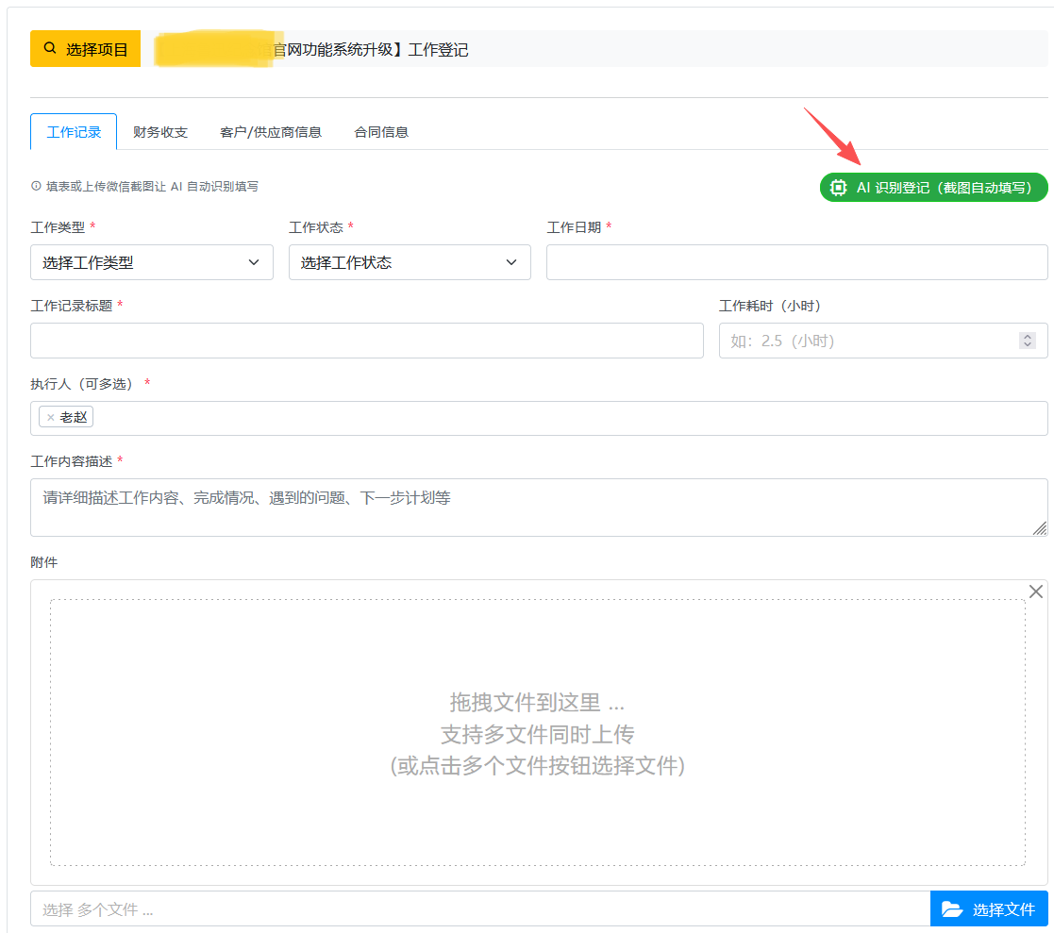Focus the 工作日期 input field
The width and height of the screenshot is (1054, 933).
tap(797, 262)
